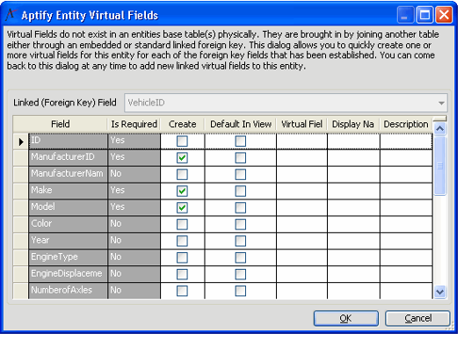The width and height of the screenshot is (464, 340).
Task: Check the Create box for EngineType
Action: [x=182, y=257]
